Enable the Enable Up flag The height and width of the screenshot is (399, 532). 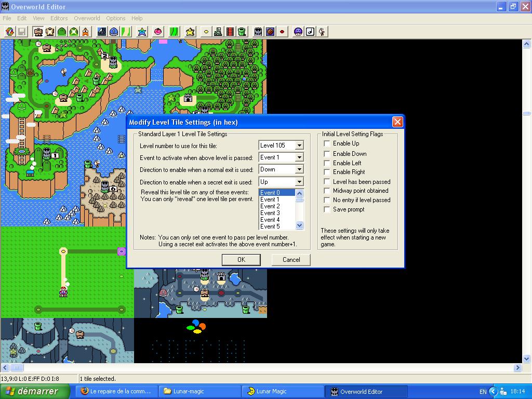click(x=327, y=143)
